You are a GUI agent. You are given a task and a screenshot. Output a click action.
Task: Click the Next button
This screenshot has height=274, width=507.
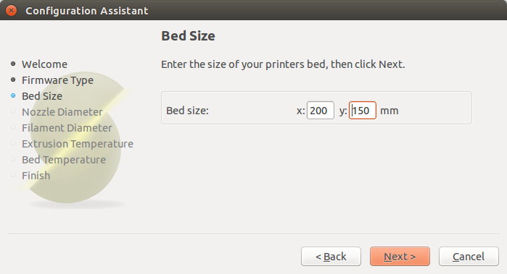(400, 257)
